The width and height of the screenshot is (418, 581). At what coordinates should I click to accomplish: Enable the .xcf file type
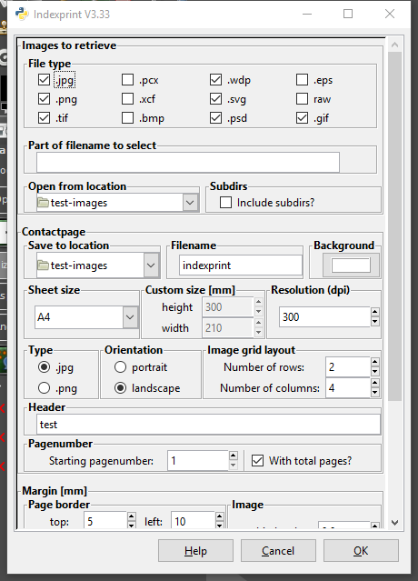click(128, 99)
